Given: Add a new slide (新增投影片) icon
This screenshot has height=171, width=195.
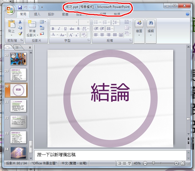Looking at the screenshot, I should pos(32,23).
